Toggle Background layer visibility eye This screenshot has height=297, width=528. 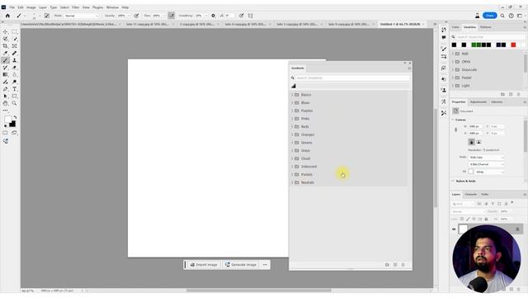tap(454, 229)
